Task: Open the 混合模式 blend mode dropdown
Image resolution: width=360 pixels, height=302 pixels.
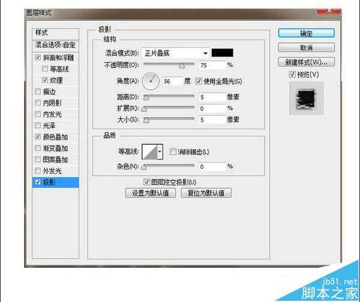Action: 175,53
